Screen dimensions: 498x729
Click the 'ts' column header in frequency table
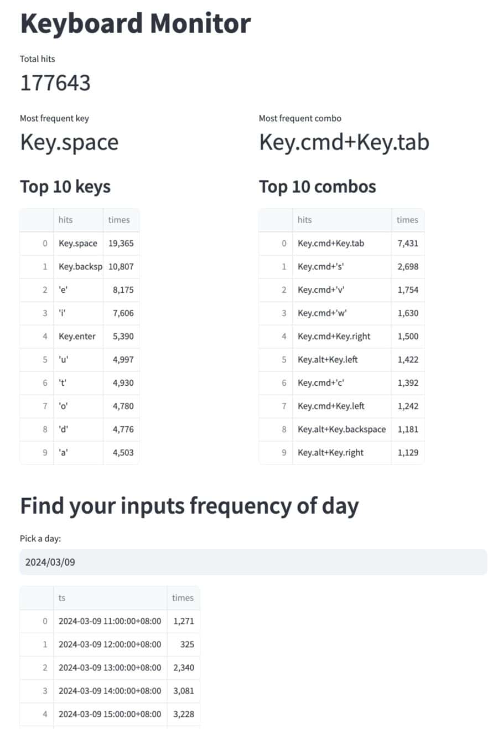click(x=62, y=598)
